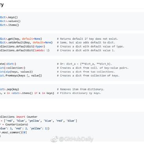Click the output line "'red': 2, 'yellow': 1})"
Viewport: 144px width, 144px height.
tap(25, 128)
